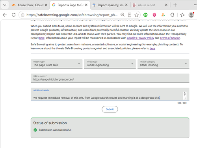197x148 pixels.
Task: Open the green round extension icon
Action: tap(145, 15)
